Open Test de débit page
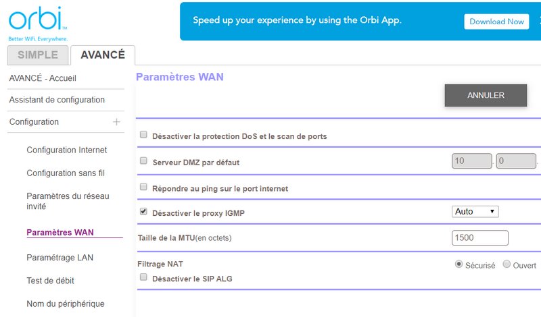541x317 pixels. pos(50,281)
